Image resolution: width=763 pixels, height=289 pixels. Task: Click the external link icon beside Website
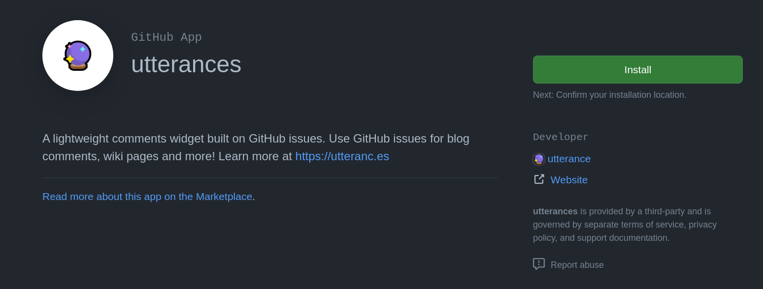(539, 179)
